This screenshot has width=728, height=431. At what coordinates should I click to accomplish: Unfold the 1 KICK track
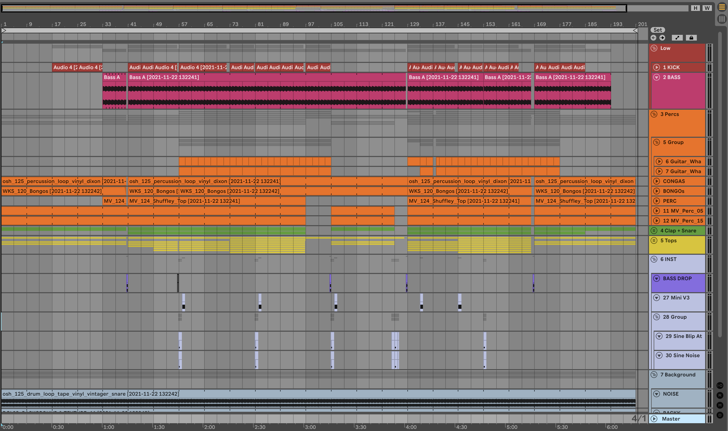tap(657, 67)
